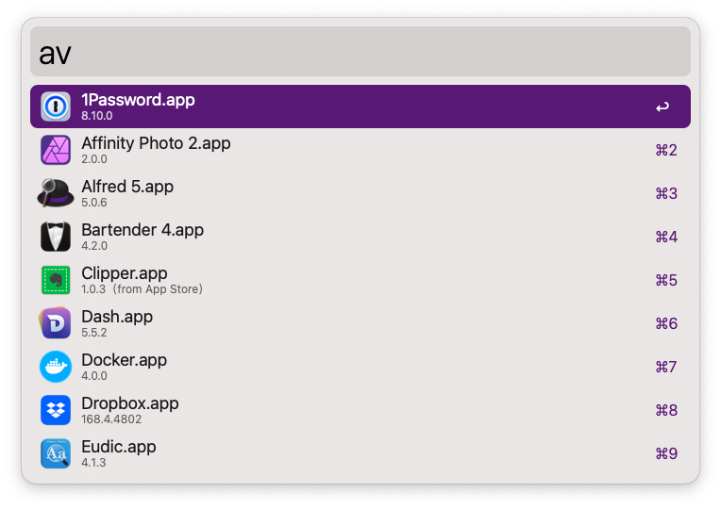
Task: Select the Affinity Photo 2.app result
Action: pyautogui.click(x=156, y=143)
